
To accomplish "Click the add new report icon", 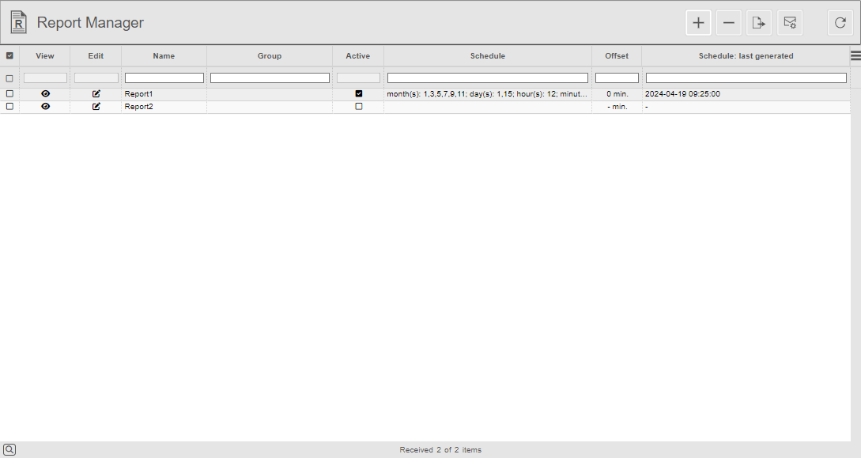I will pyautogui.click(x=698, y=22).
